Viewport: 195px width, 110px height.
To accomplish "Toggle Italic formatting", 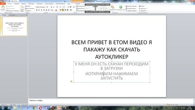I will (x=39, y=10).
